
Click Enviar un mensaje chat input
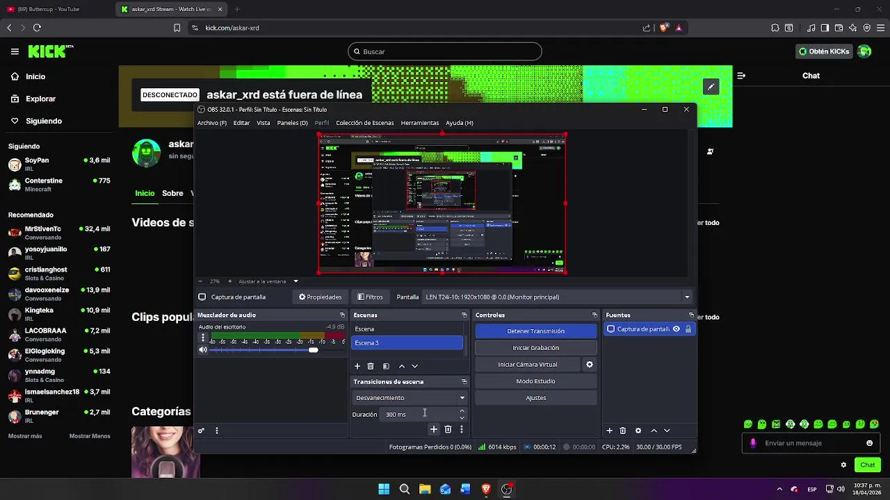click(x=810, y=443)
